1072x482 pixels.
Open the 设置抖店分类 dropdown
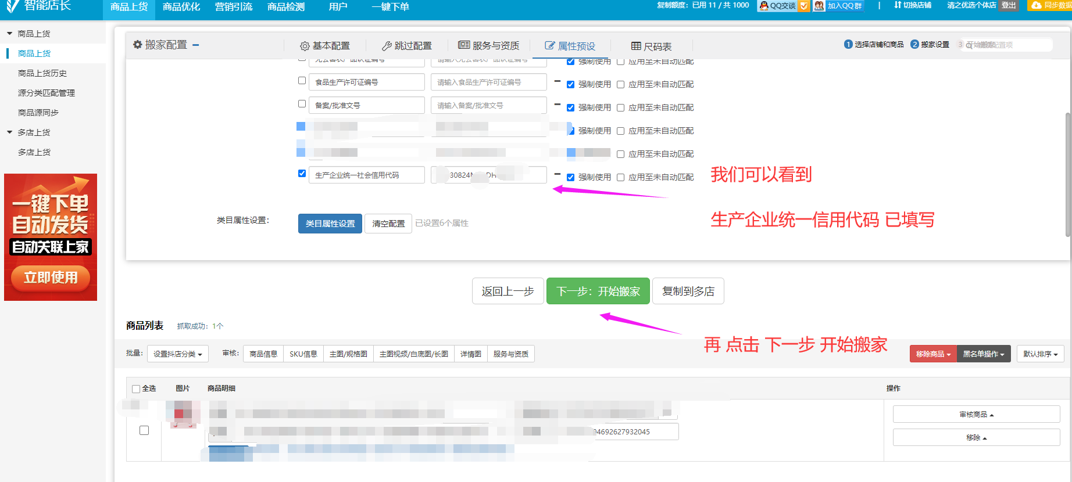[177, 354]
